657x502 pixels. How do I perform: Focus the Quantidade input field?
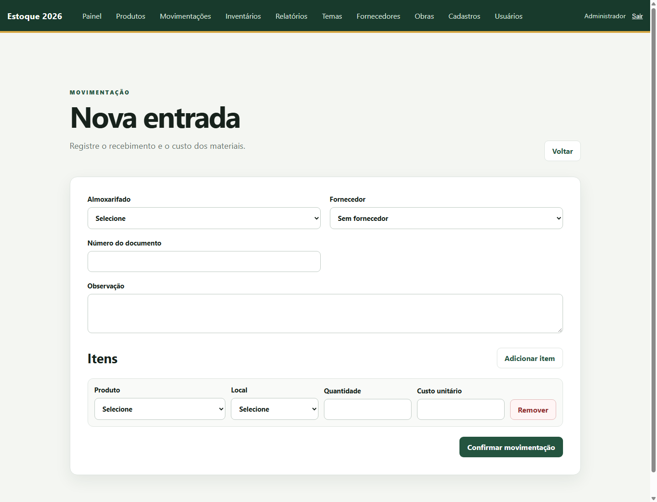point(368,409)
